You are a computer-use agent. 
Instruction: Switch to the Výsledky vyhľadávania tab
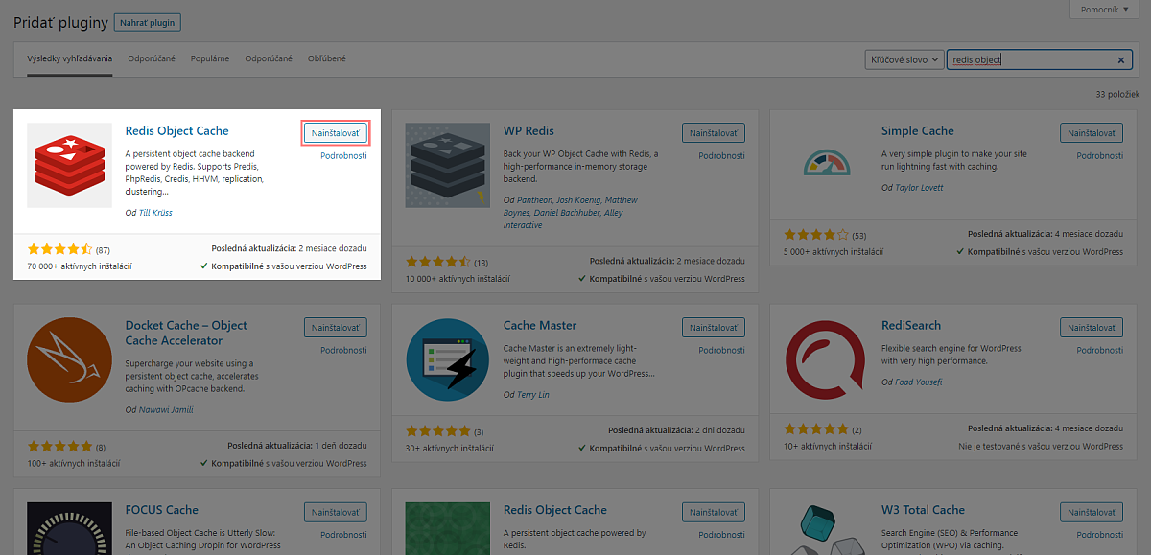point(70,58)
